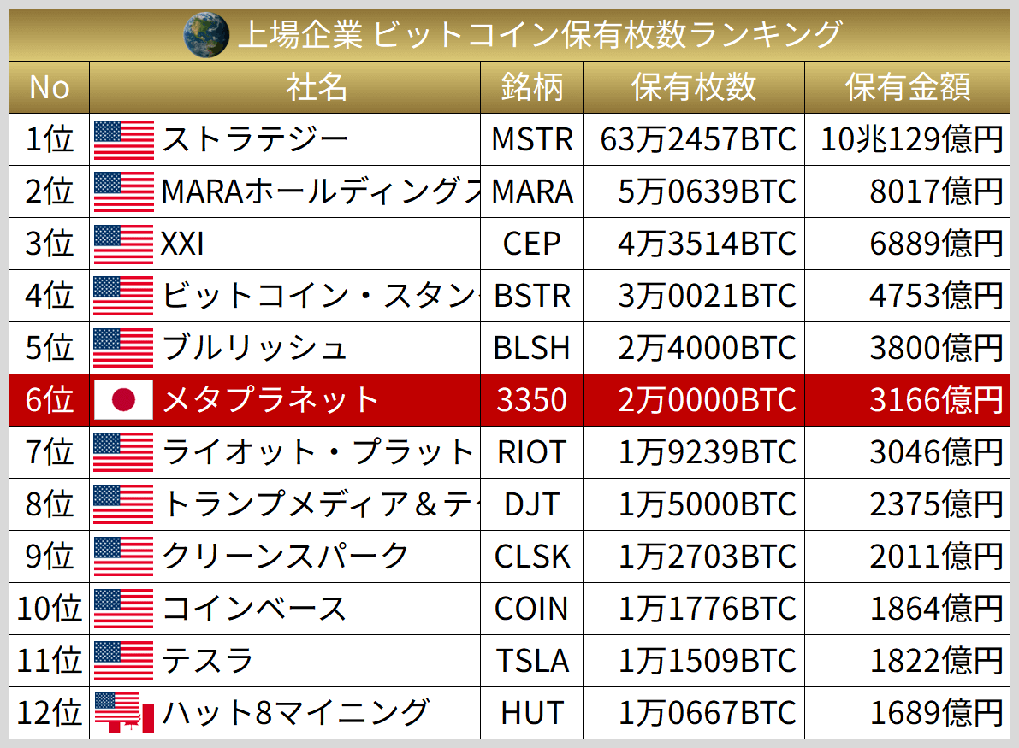Click the US flag beside ストラテジー

[x=124, y=139]
